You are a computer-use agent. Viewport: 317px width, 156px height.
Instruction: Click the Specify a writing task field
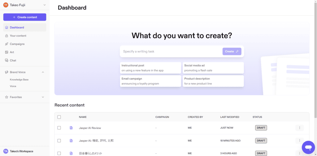tap(172, 51)
